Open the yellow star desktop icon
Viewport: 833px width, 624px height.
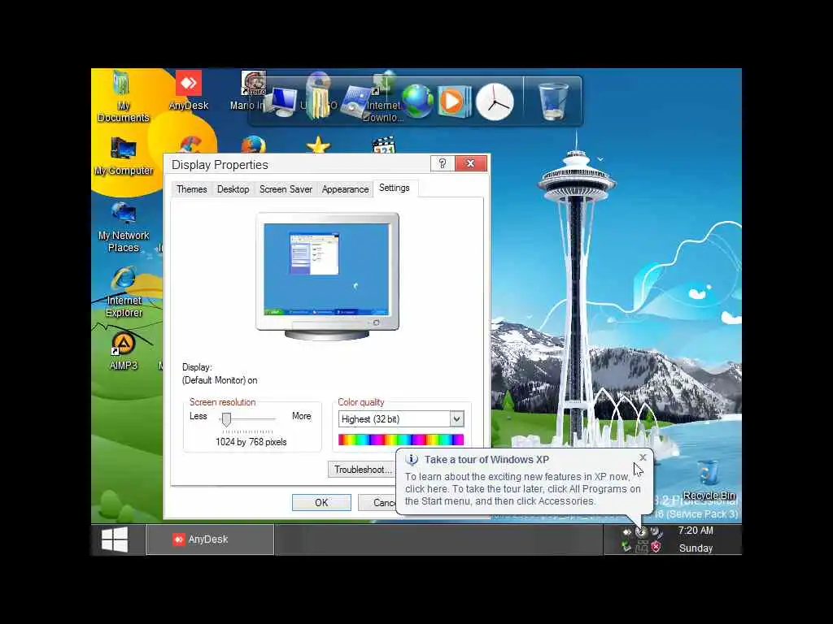pyautogui.click(x=318, y=145)
